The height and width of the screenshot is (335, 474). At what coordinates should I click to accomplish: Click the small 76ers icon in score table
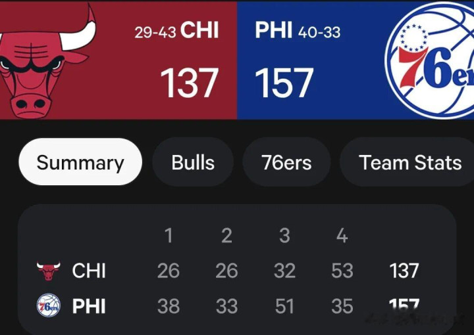pyautogui.click(x=48, y=305)
